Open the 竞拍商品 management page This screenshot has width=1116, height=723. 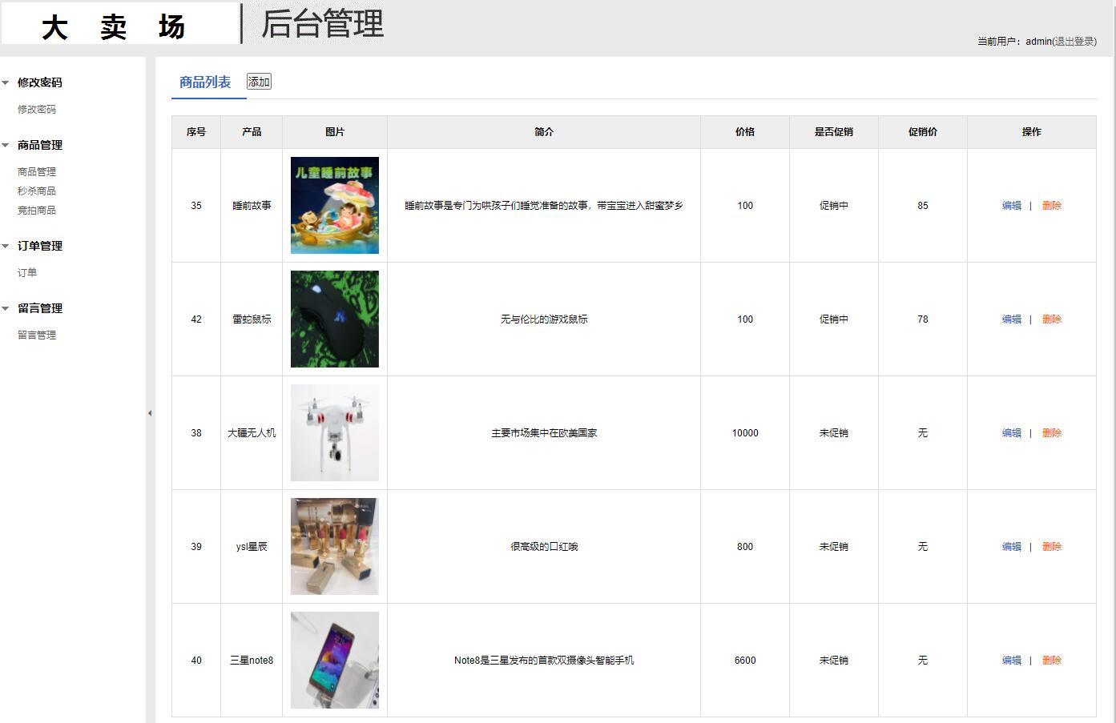(x=36, y=210)
